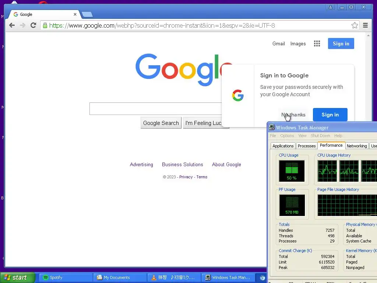Open the Images link
Screen dimensions: 377x283
(x=298, y=43)
